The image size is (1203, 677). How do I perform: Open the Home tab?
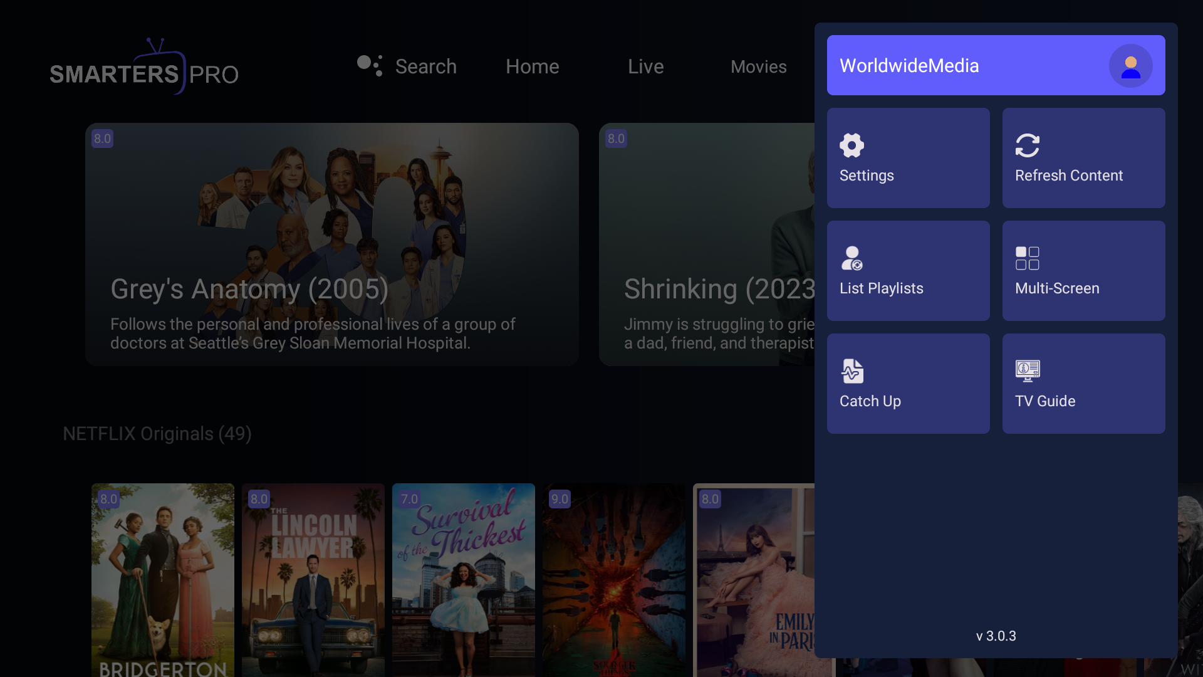532,66
